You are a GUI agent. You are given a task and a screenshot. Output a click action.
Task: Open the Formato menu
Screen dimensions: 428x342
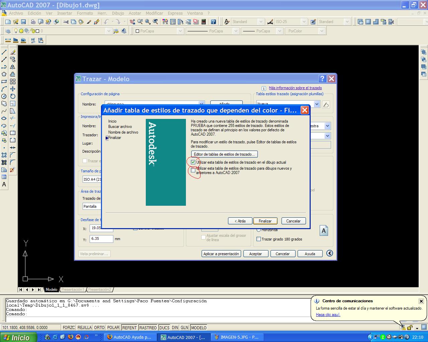coord(85,13)
